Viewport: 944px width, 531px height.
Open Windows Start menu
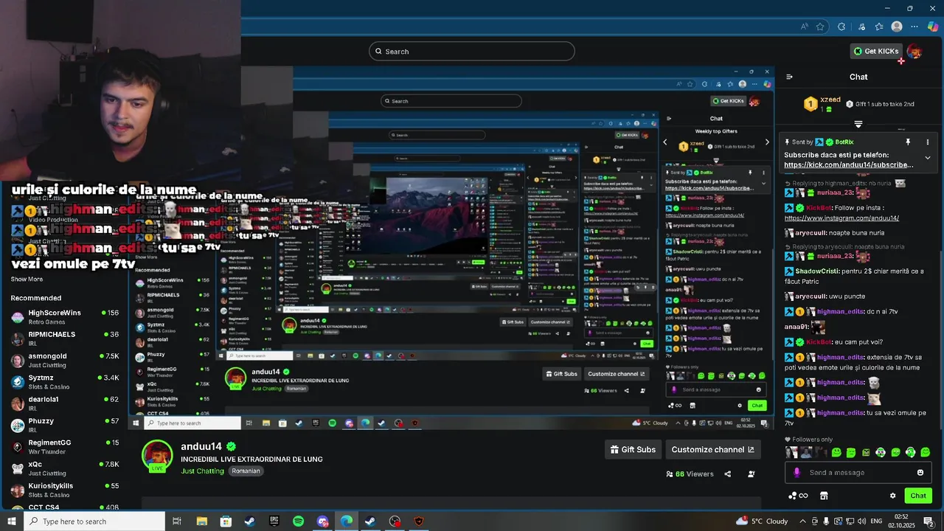click(x=13, y=521)
